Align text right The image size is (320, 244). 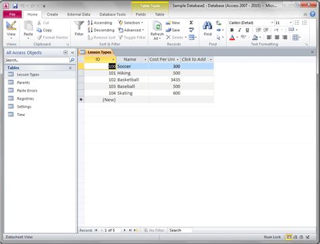(285, 37)
